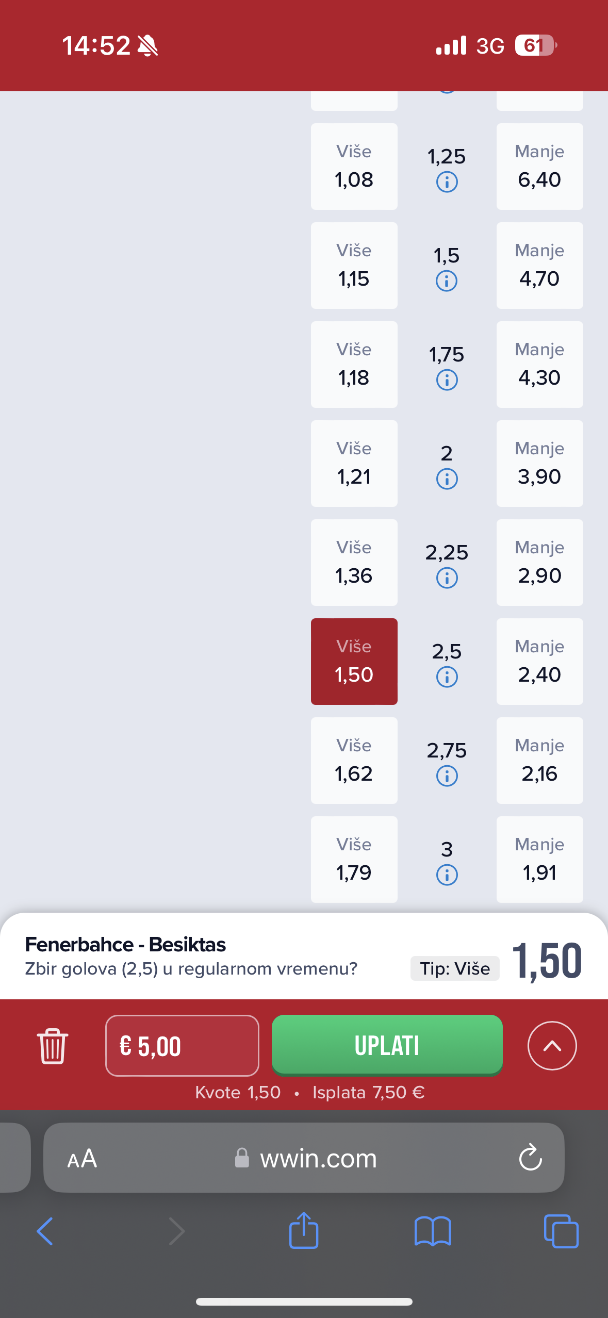Open Safari tabs overview icon

[x=561, y=1231]
